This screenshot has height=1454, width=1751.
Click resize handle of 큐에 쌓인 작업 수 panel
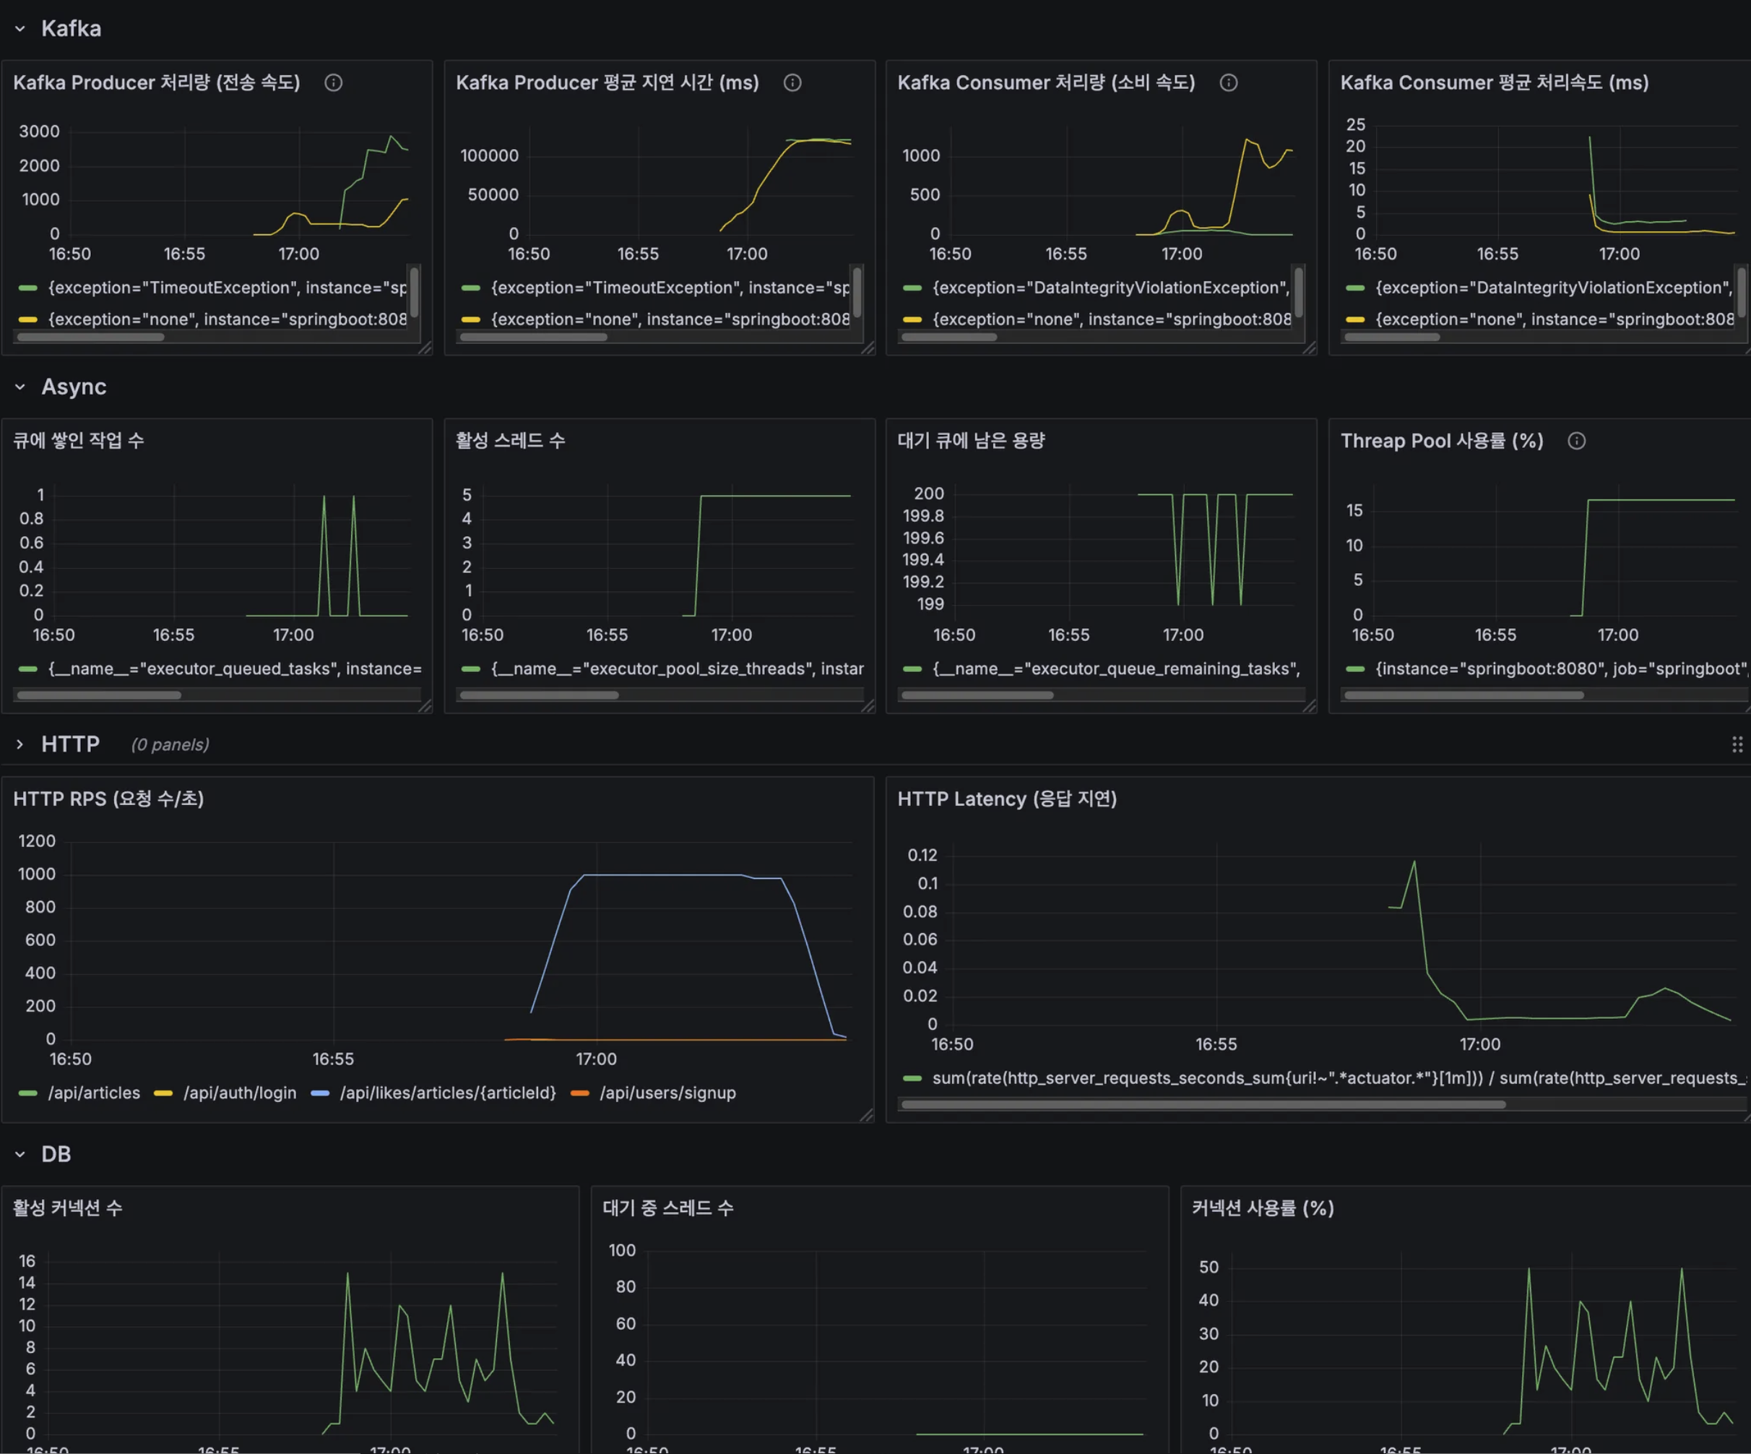(425, 706)
